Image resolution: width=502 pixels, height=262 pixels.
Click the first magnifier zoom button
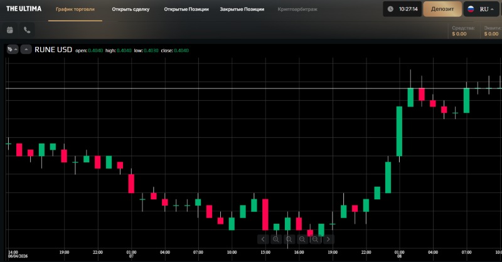(275, 239)
